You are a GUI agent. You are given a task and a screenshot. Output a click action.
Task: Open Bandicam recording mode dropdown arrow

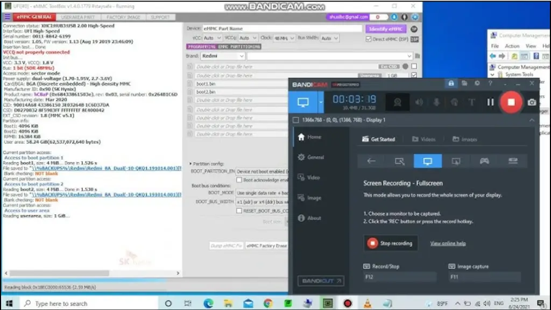321,102
